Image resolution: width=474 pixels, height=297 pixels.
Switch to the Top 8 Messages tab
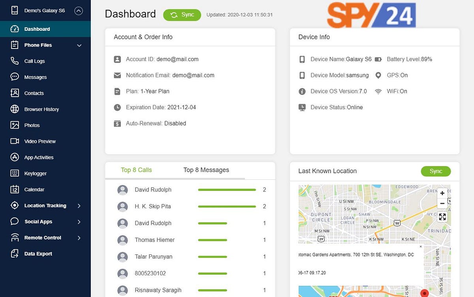point(206,170)
